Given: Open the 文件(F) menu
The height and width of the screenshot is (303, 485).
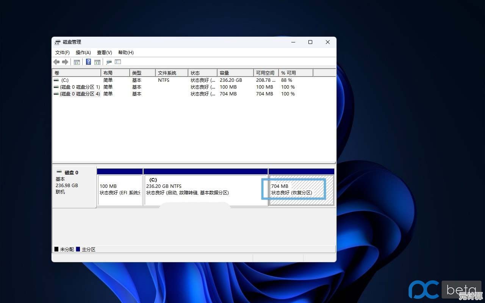Looking at the screenshot, I should click(x=62, y=52).
